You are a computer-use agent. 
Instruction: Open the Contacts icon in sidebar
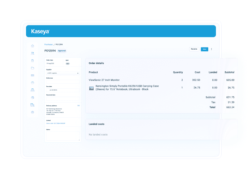tap(33, 53)
